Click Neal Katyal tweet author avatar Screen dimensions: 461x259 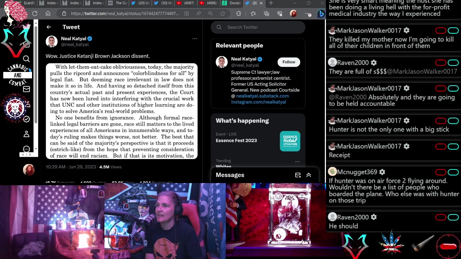[52, 41]
